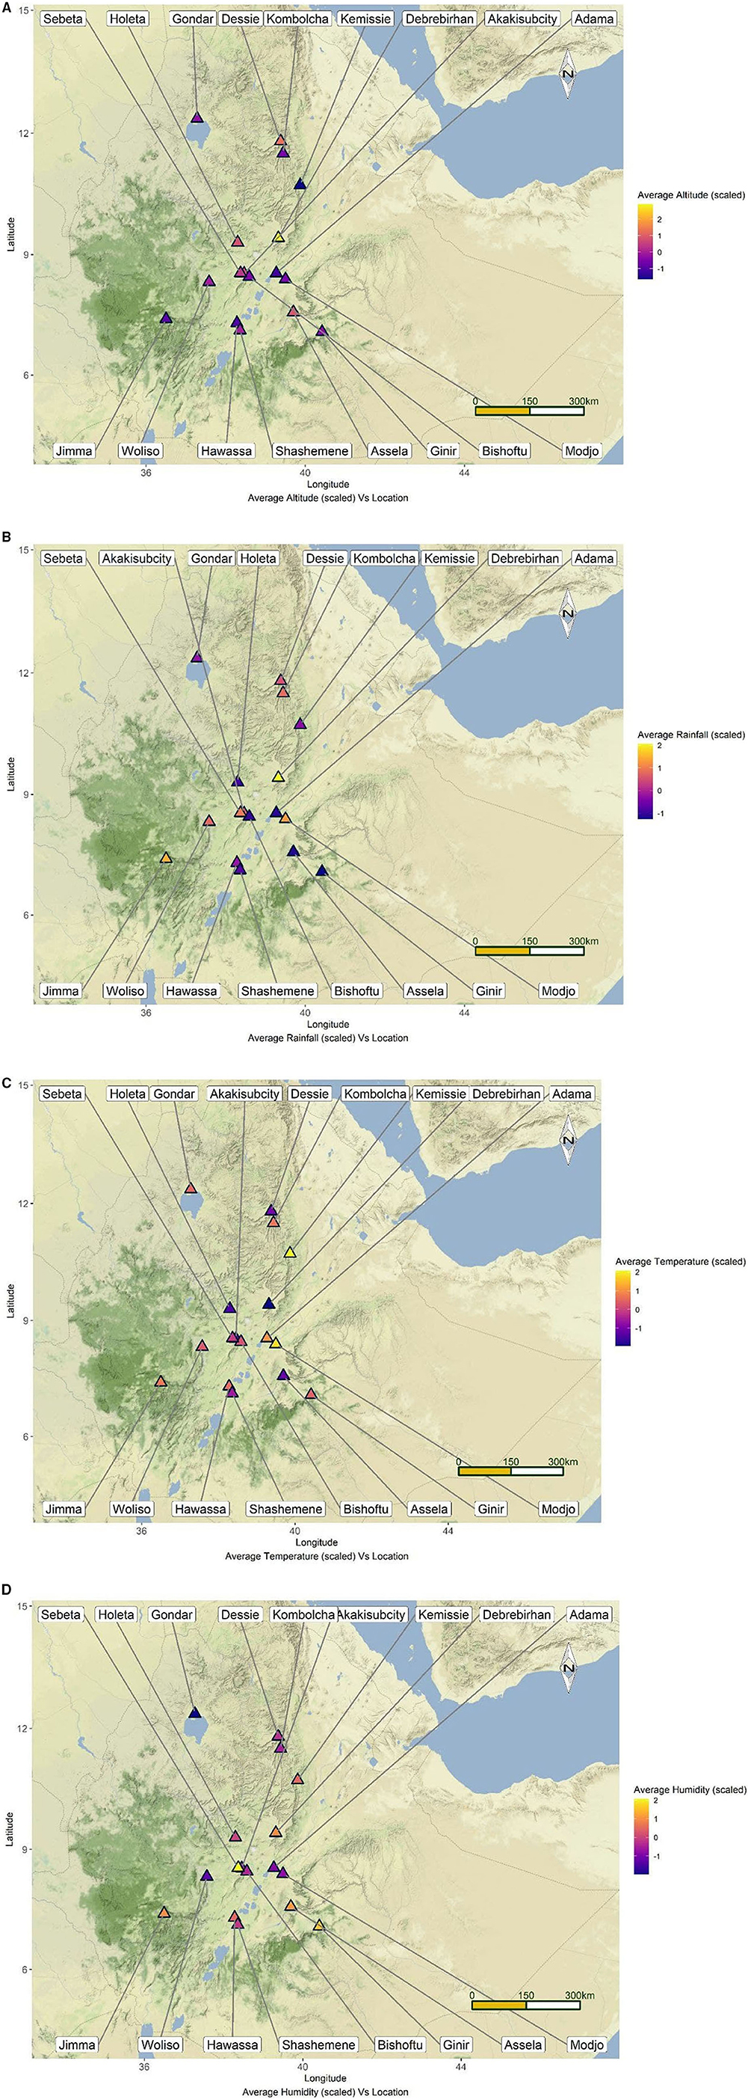Select the westernmost (Jimma) triangle in panel A

click(x=166, y=318)
